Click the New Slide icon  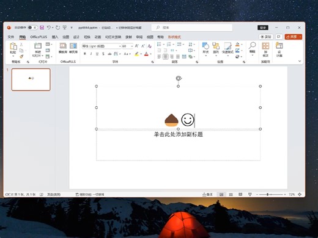pos(38,46)
